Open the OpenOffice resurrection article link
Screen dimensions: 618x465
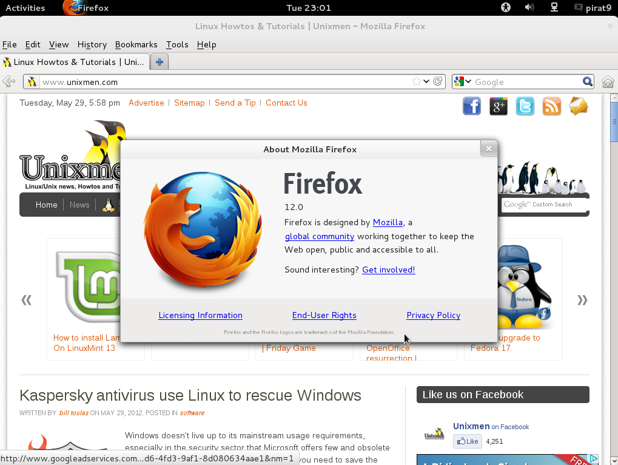[391, 353]
